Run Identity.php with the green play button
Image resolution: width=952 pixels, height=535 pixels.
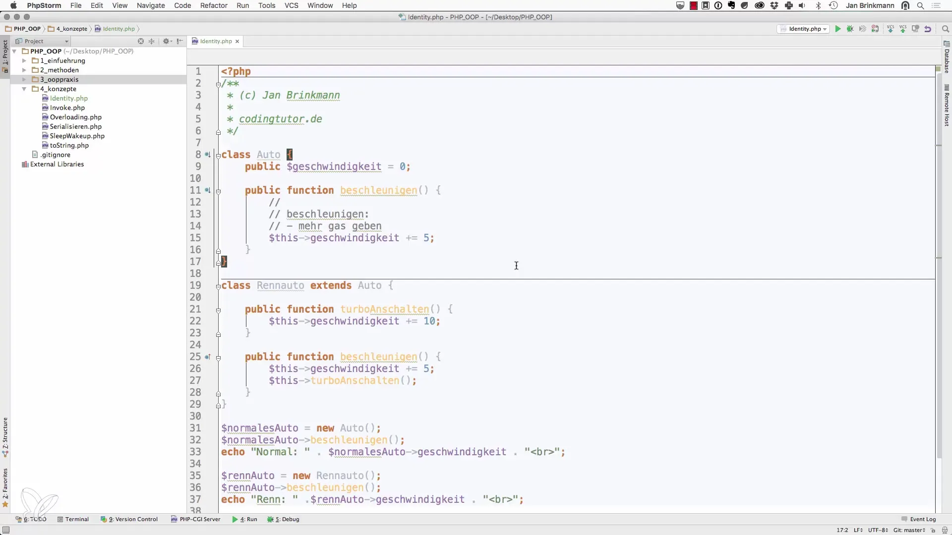[838, 29]
